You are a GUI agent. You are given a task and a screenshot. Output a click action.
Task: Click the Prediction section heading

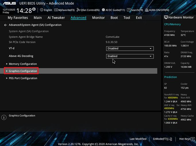point(170,77)
